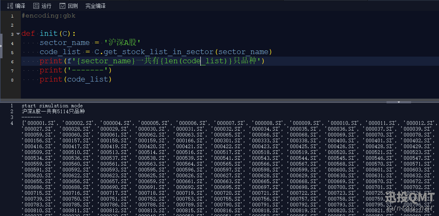Image resolution: width=439 pixels, height=216 pixels.
Task: Click the init function name
Action: coord(48,34)
